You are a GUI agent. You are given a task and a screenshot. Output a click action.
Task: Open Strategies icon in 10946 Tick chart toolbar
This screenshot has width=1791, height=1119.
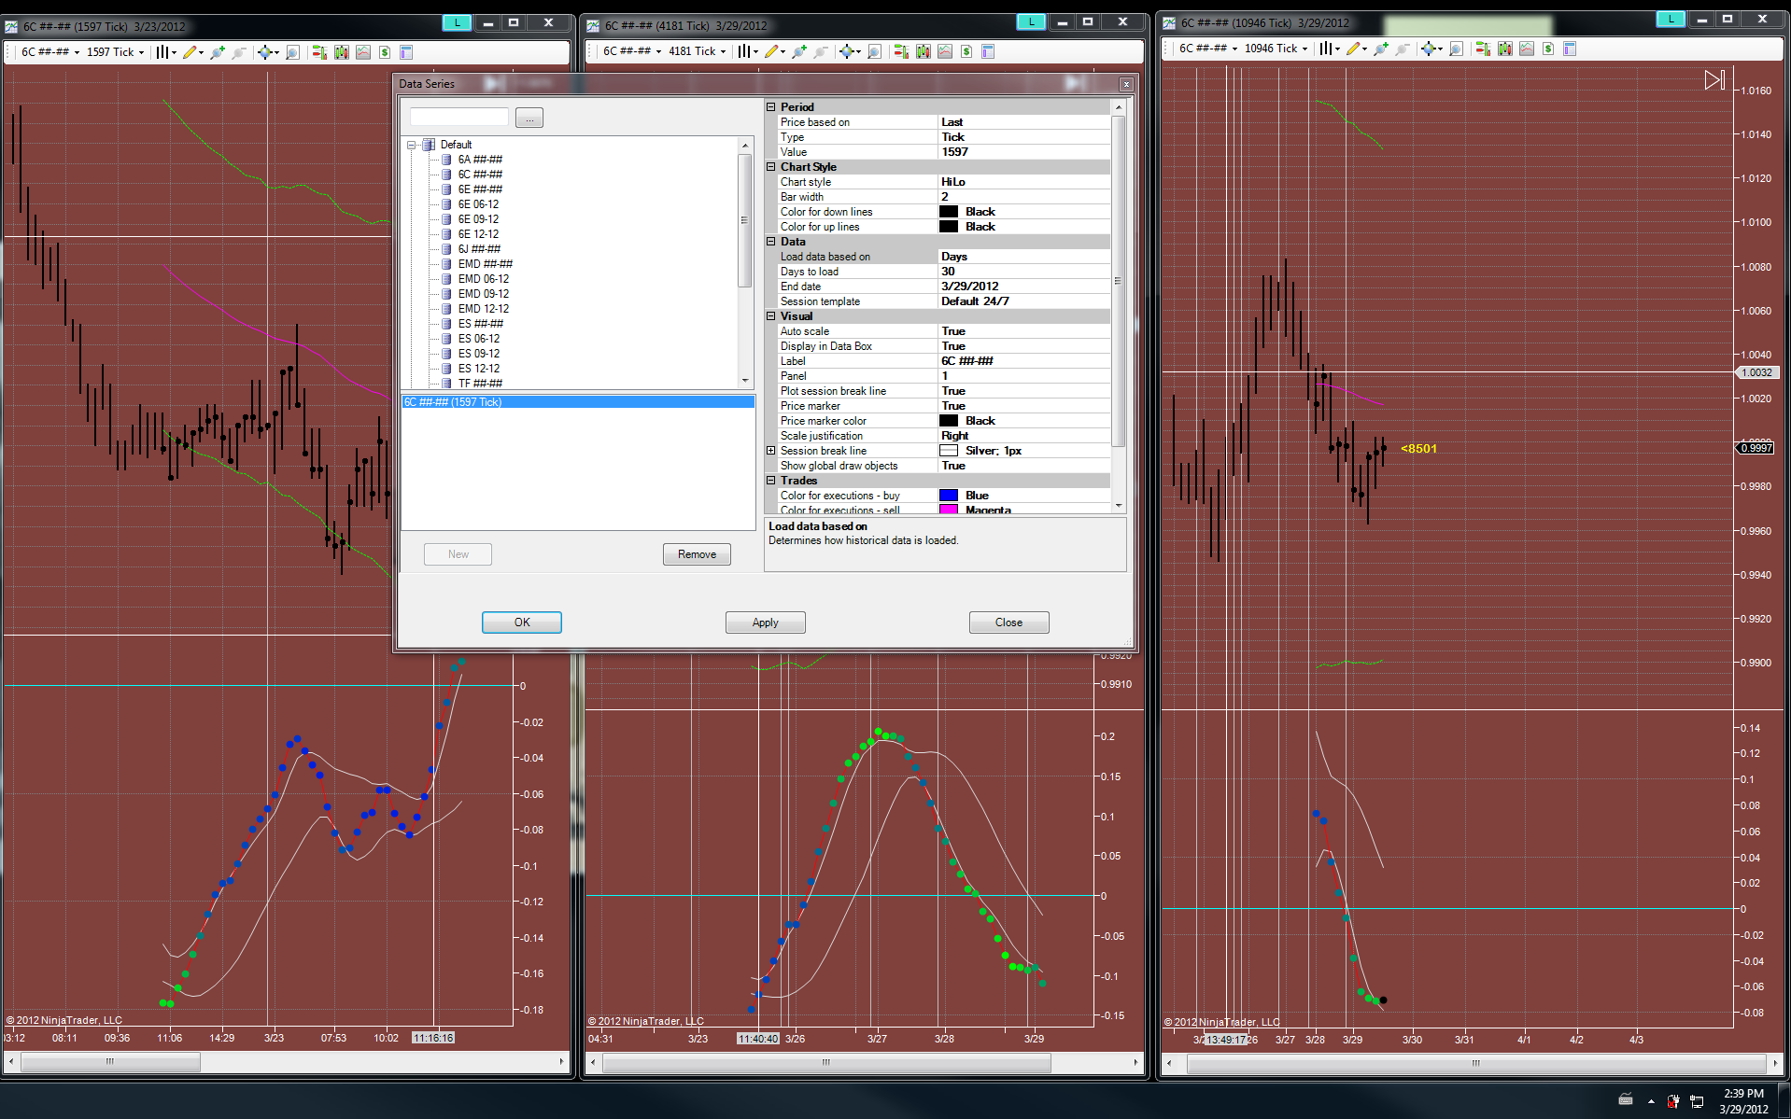(x=1547, y=49)
